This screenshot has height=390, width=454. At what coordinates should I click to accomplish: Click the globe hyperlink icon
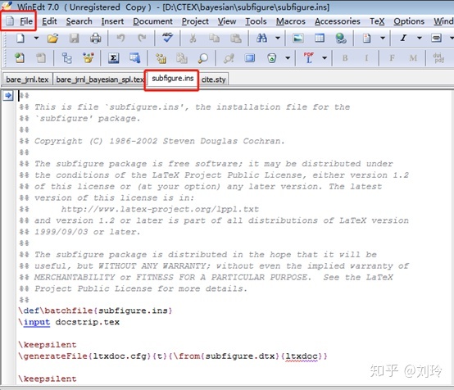[341, 38]
